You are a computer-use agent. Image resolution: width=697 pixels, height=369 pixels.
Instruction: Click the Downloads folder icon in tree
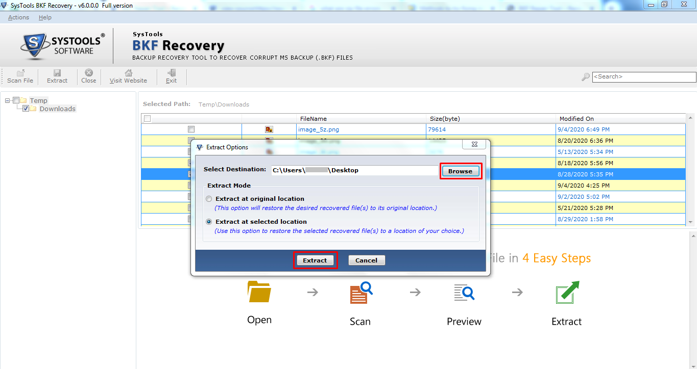pos(33,109)
